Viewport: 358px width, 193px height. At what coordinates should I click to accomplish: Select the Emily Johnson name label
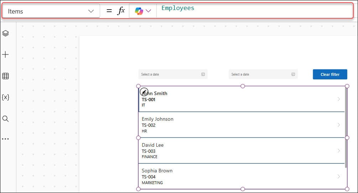click(157, 119)
